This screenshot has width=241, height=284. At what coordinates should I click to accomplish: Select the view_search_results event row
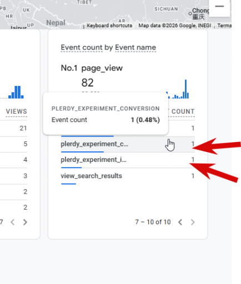click(128, 176)
